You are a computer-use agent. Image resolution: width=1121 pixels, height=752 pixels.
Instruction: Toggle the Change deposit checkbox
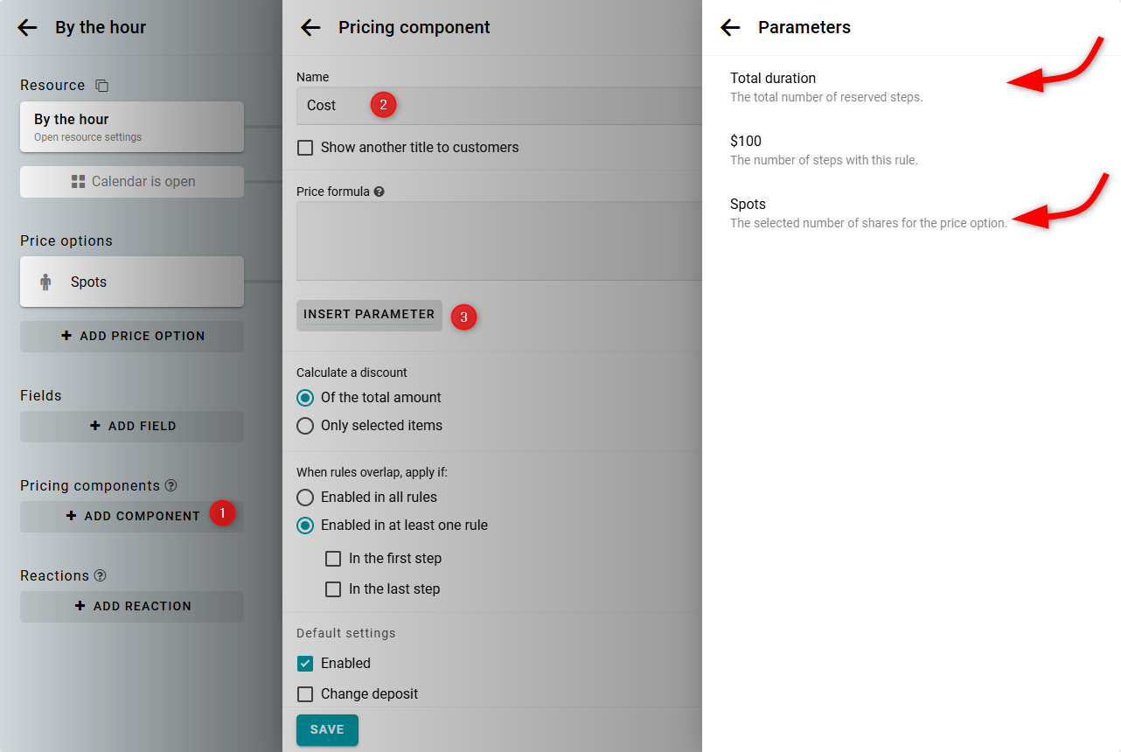(x=305, y=694)
